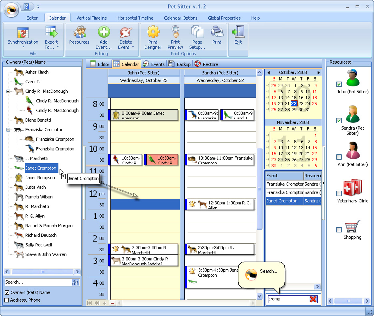Open Page Setup dialog
374x316 pixels.
click(197, 32)
